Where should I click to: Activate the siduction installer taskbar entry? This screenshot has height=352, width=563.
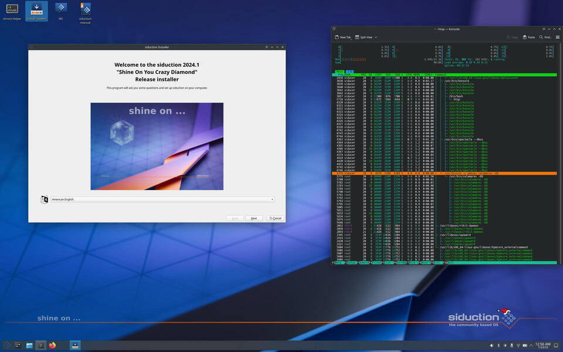(75, 346)
